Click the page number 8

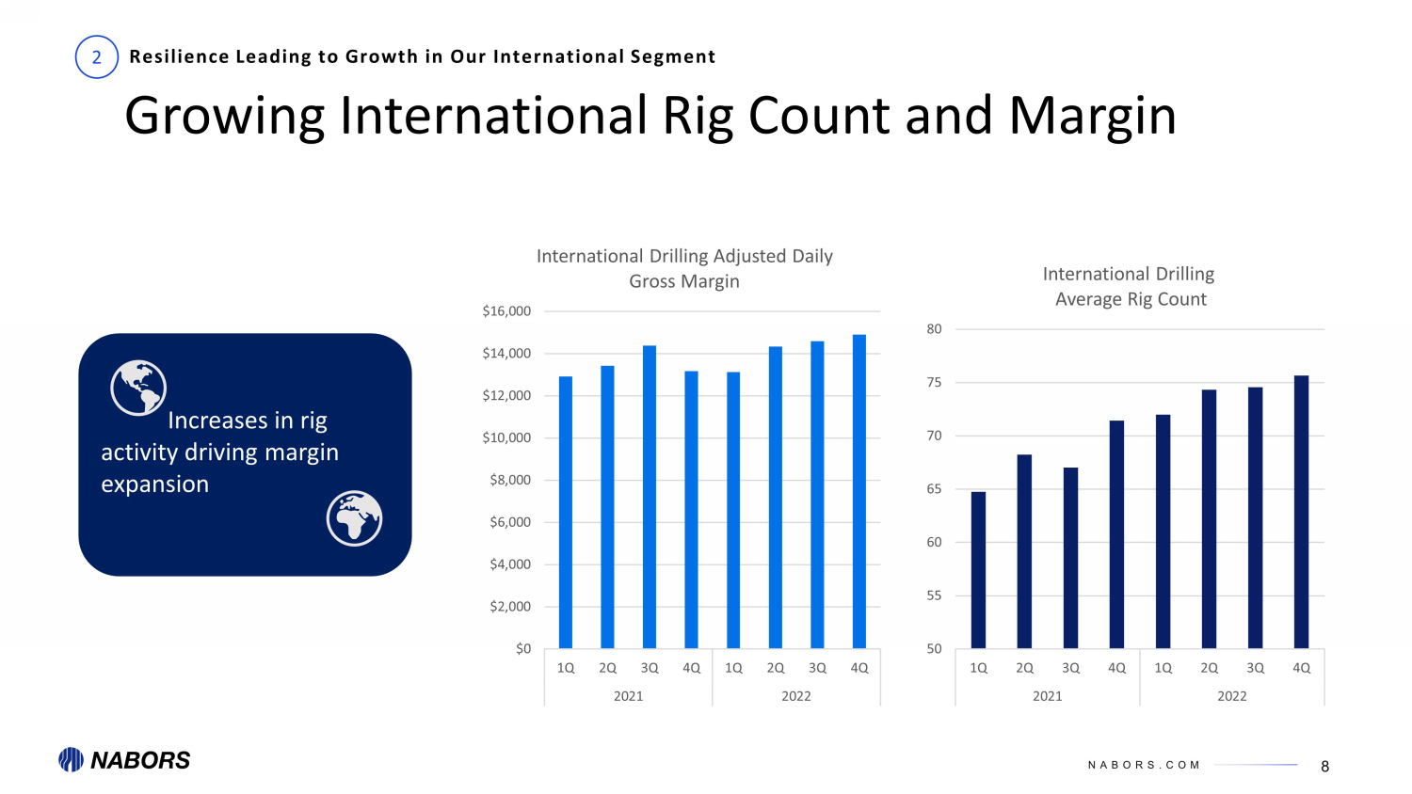(x=1324, y=766)
